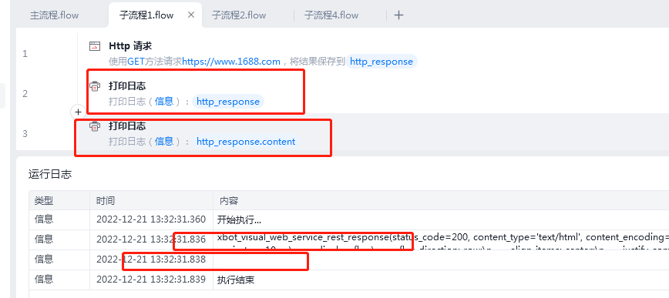Select the 13:32:31.836 timestamp cell
Image resolution: width=669 pixels, height=298 pixels.
(151, 239)
